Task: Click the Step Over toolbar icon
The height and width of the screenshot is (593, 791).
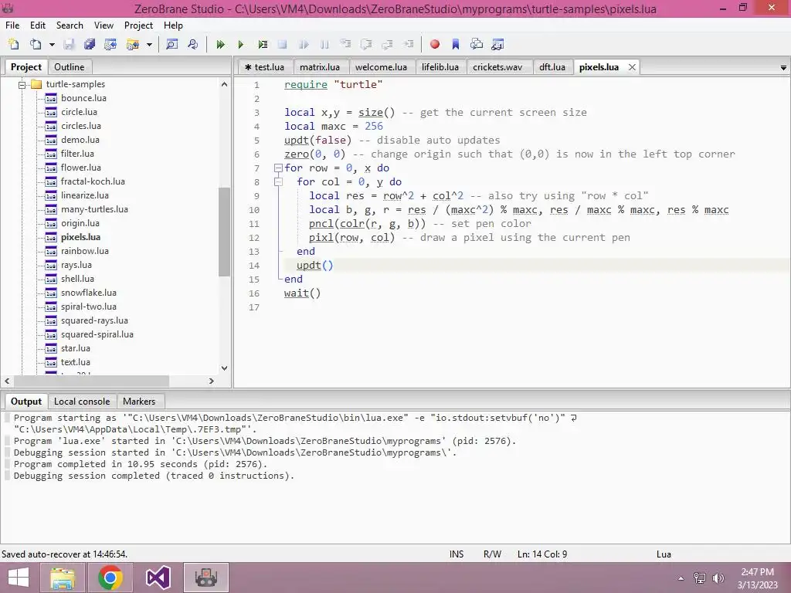Action: pyautogui.click(x=367, y=44)
